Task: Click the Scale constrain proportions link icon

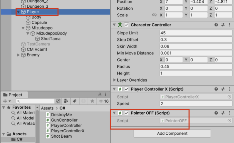Action: tap(154, 15)
